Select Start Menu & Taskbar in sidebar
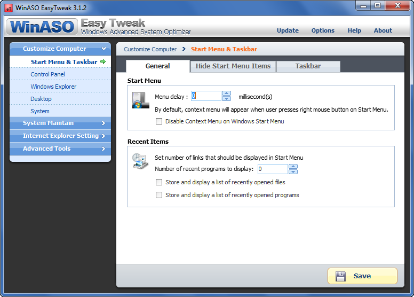 [60, 62]
